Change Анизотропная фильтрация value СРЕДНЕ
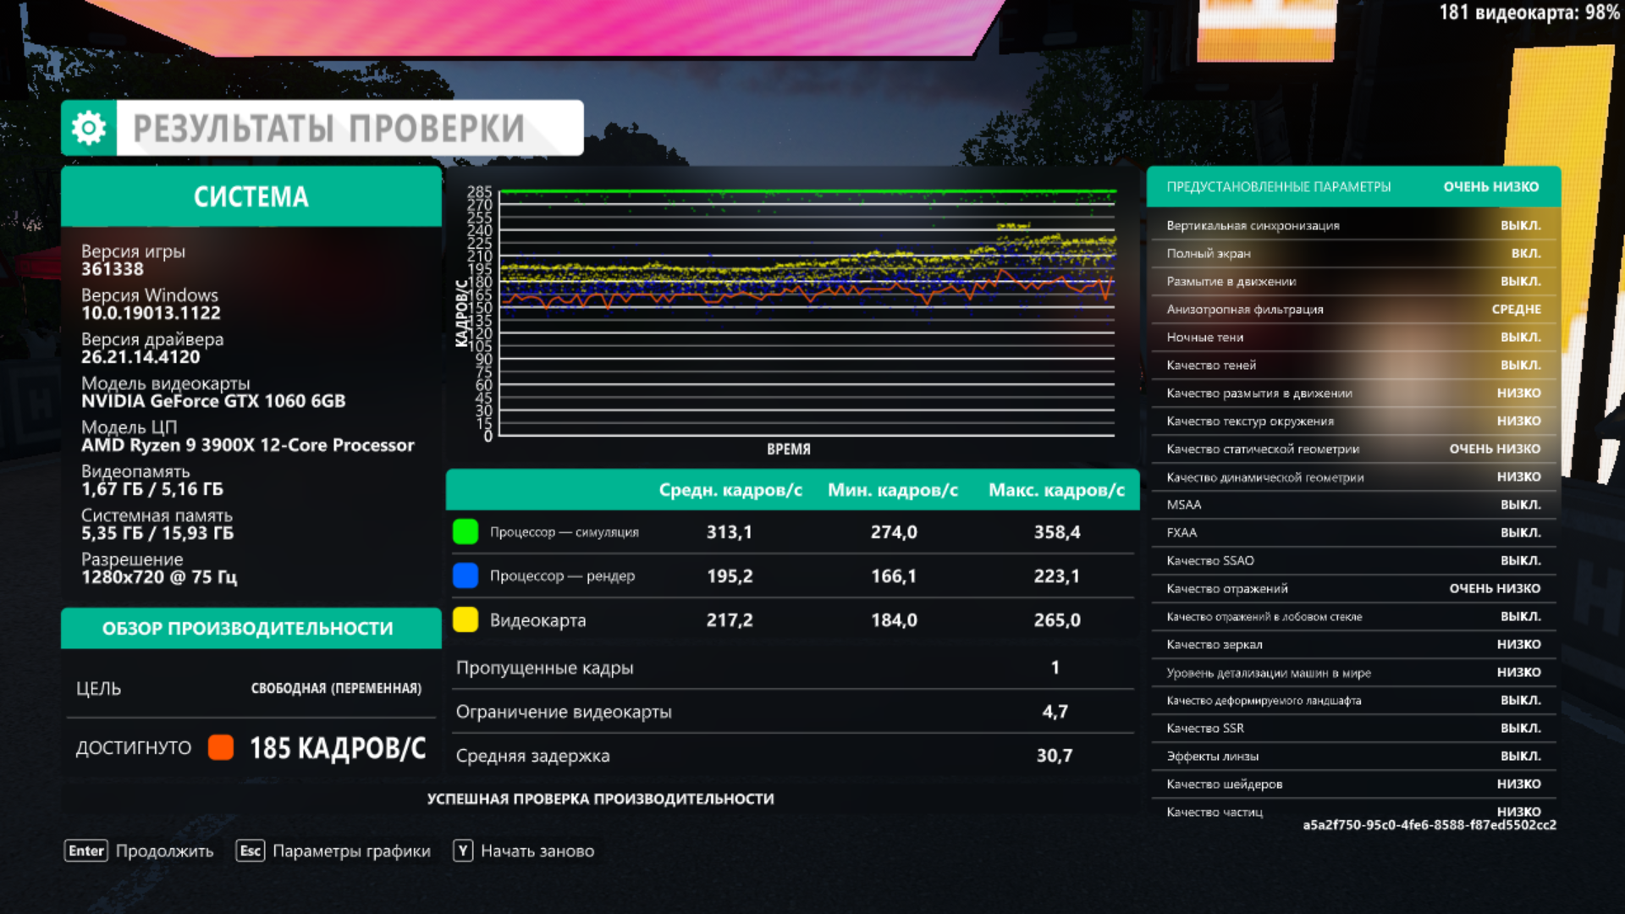Screen dimensions: 1625x914 [x=1516, y=309]
